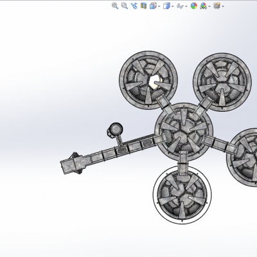Open the Hide/Show Items dropdown arrow
Screen dimensions: 257x257
(186, 6)
